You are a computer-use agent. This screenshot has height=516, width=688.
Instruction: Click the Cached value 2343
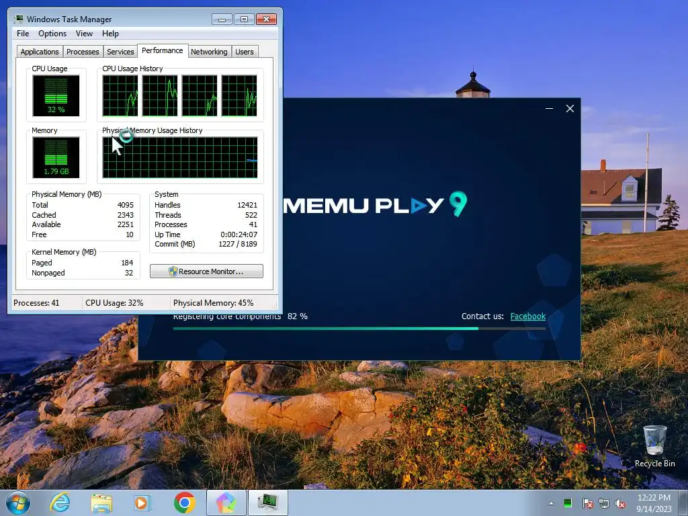[125, 215]
